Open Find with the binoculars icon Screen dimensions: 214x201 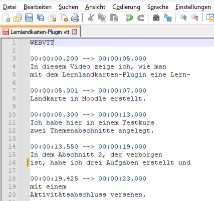pyautogui.click(x=156, y=17)
